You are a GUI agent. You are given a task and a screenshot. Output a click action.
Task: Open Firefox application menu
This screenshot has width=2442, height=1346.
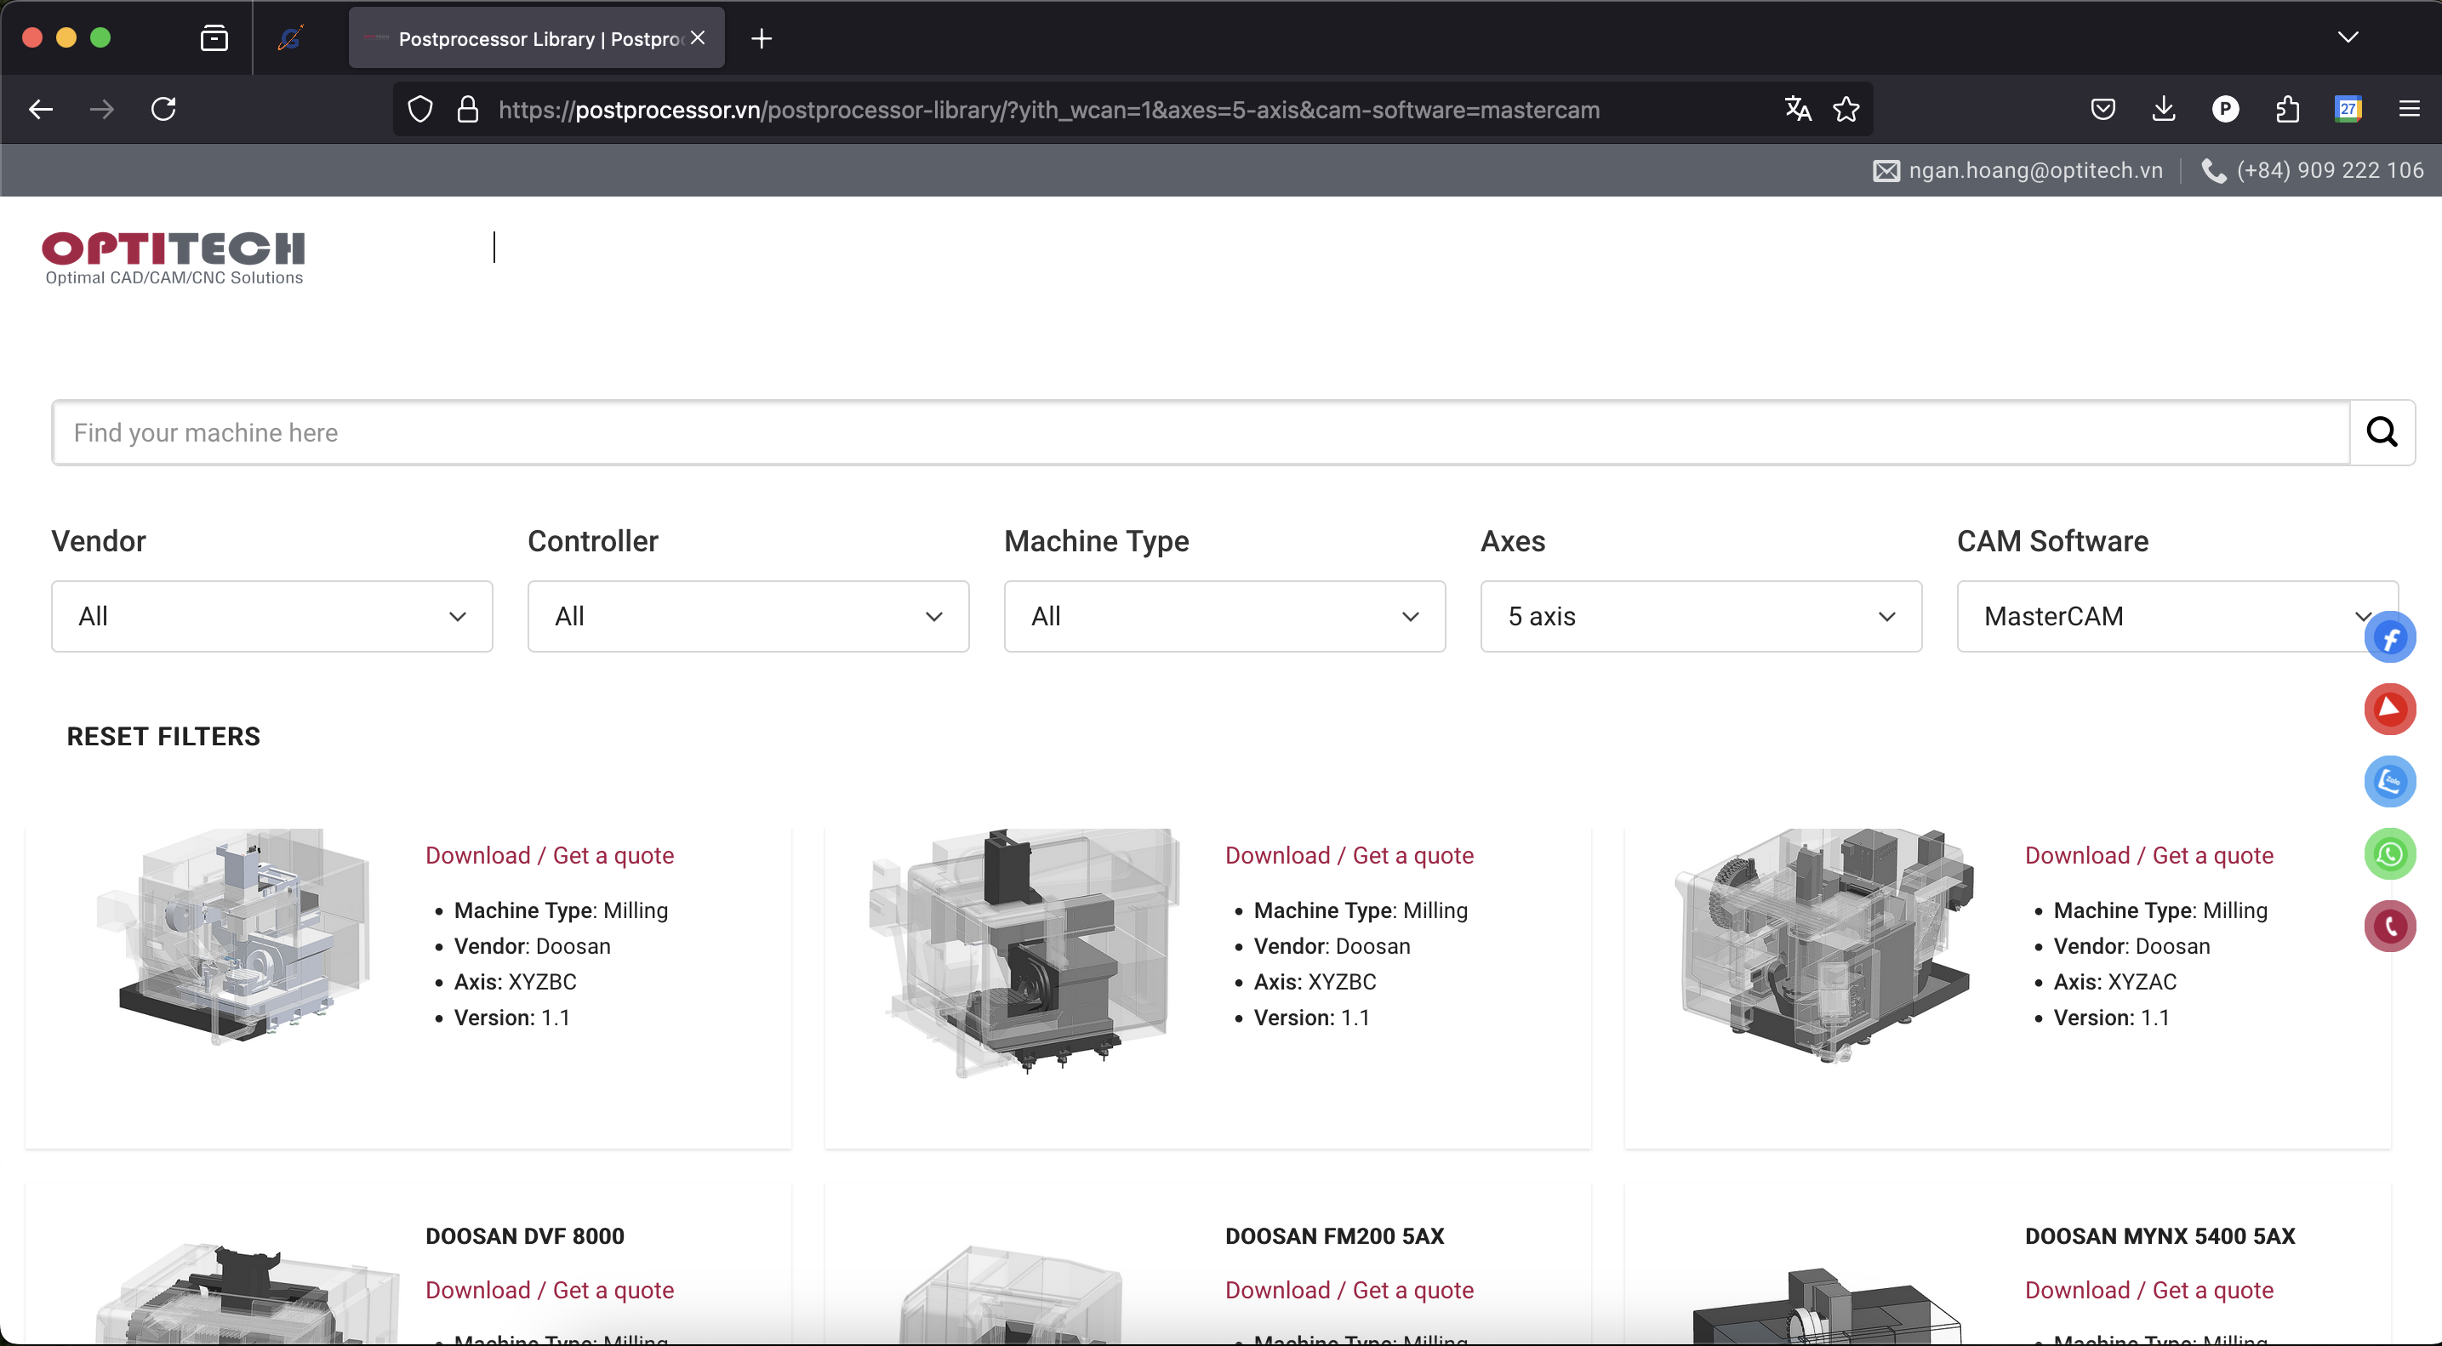[2409, 109]
